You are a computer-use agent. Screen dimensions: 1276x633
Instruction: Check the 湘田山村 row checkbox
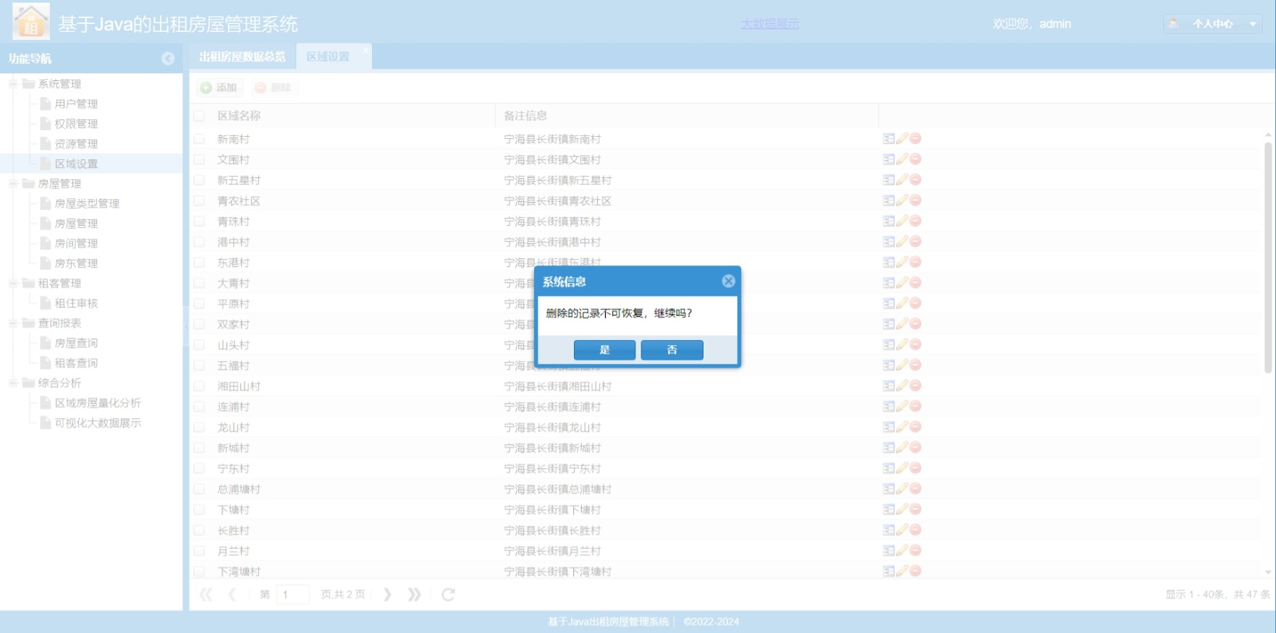pyautogui.click(x=199, y=386)
